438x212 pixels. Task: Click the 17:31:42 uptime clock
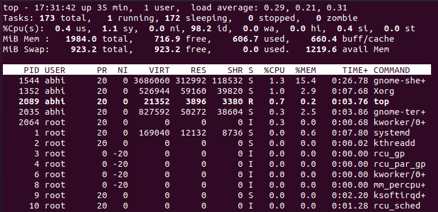(x=55, y=8)
